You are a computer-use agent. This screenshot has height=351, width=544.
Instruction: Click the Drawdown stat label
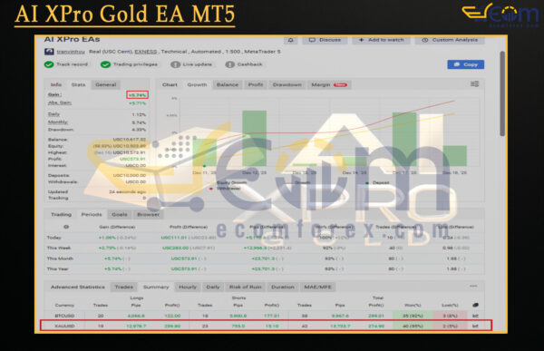[x=61, y=130]
